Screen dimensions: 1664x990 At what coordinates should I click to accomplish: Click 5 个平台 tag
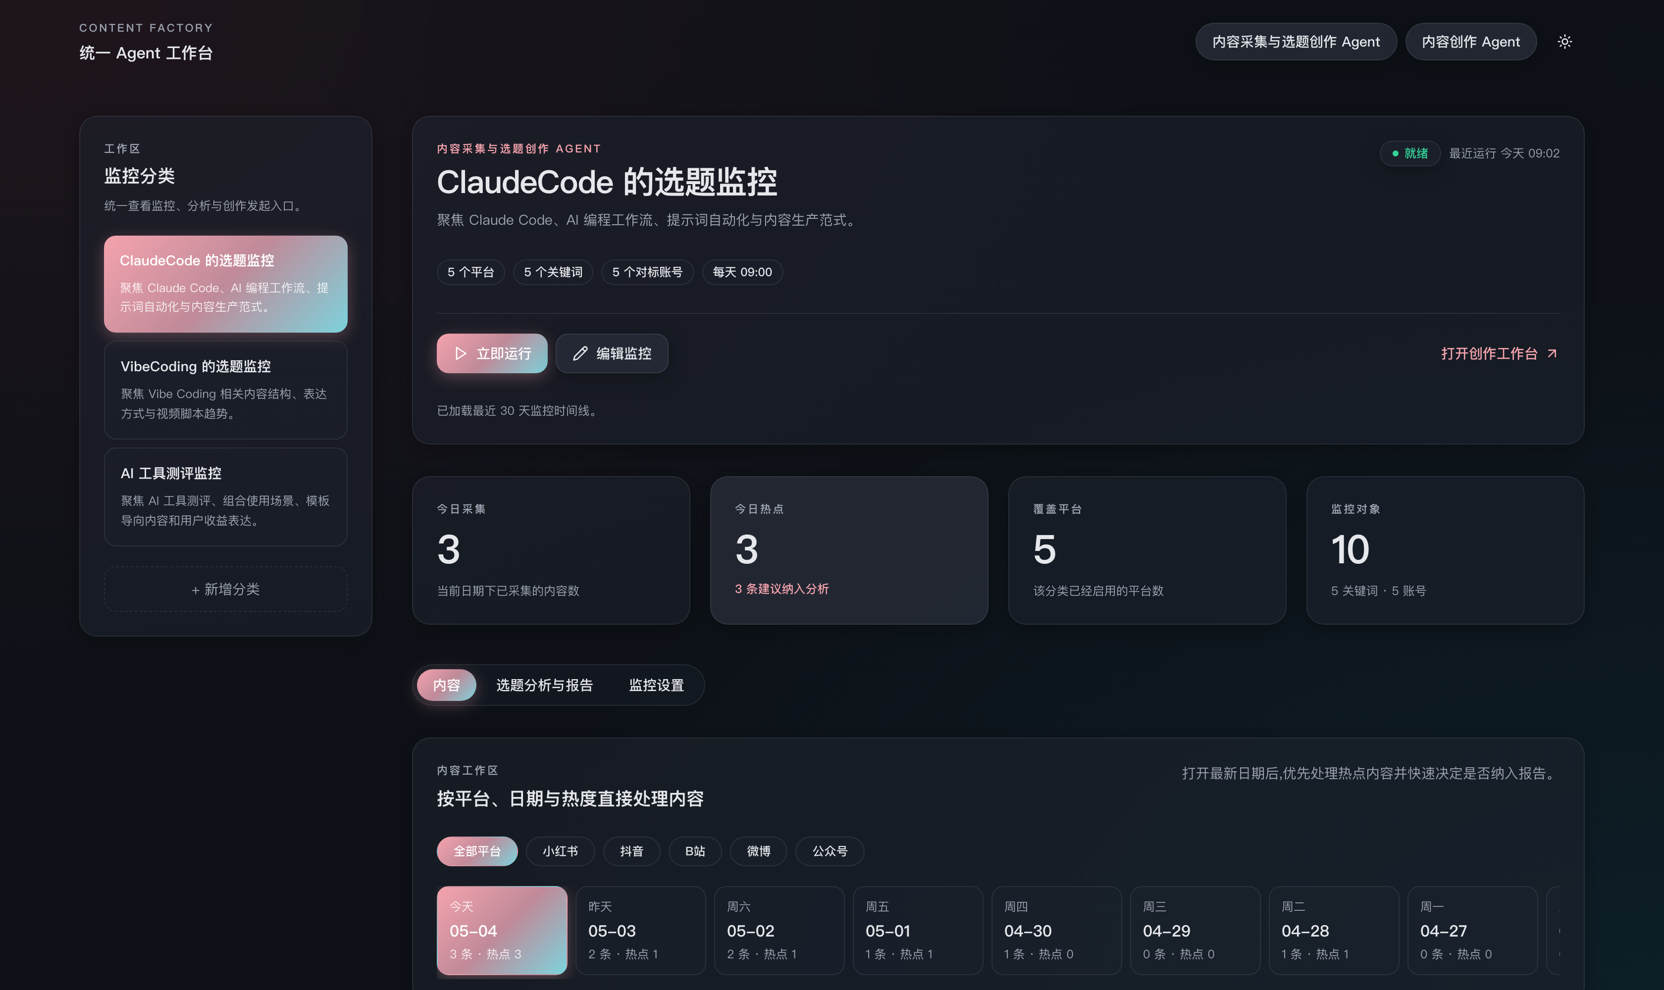[x=470, y=272]
